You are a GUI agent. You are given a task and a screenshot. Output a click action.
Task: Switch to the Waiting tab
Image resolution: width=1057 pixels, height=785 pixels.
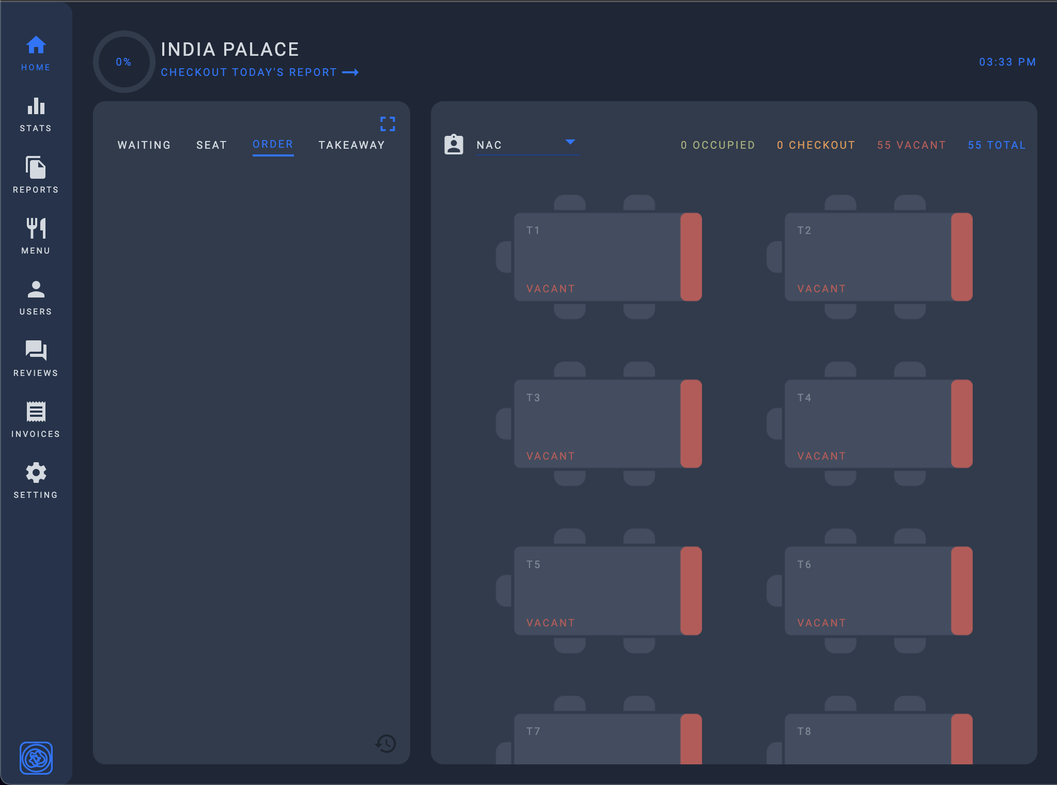click(x=144, y=145)
